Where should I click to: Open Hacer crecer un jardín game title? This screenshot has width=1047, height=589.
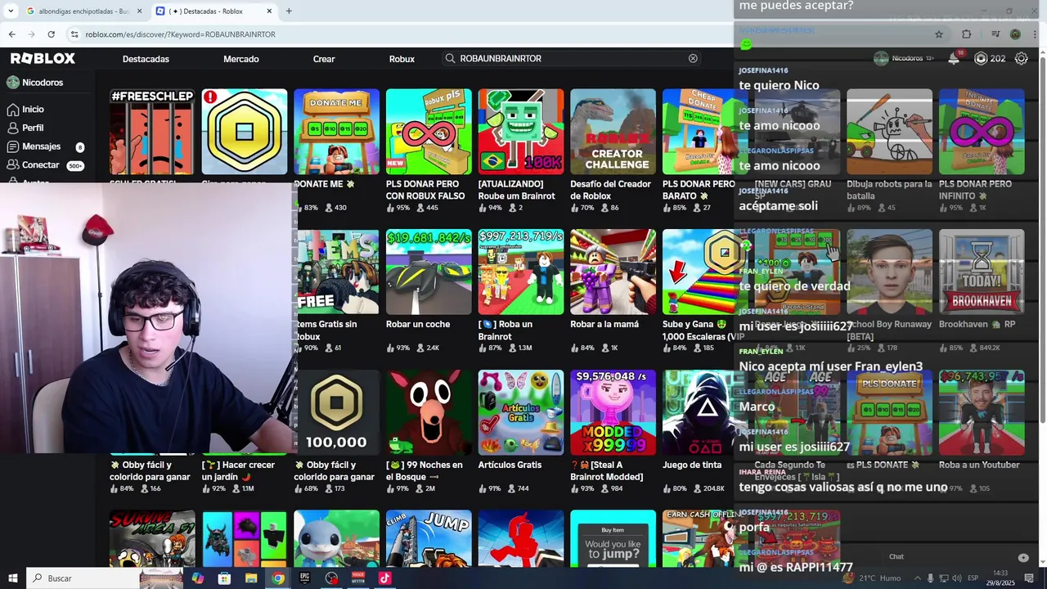coord(239,470)
